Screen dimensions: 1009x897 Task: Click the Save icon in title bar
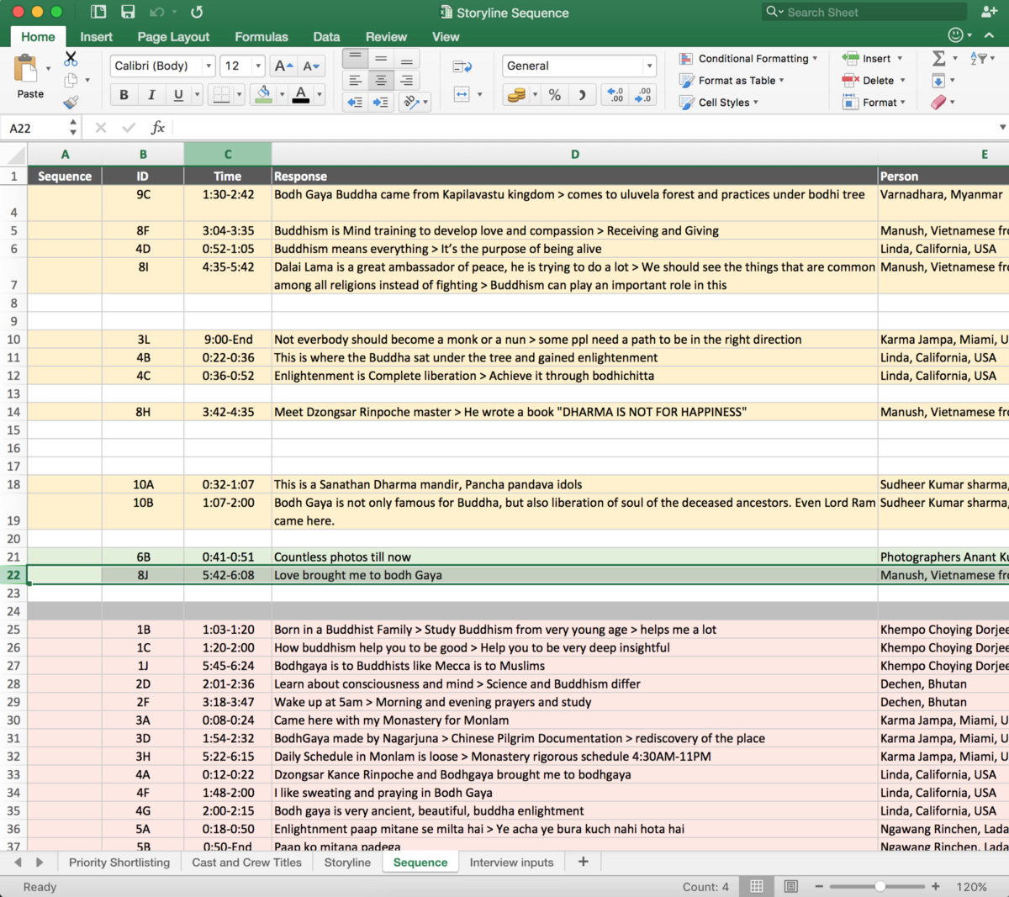(128, 12)
